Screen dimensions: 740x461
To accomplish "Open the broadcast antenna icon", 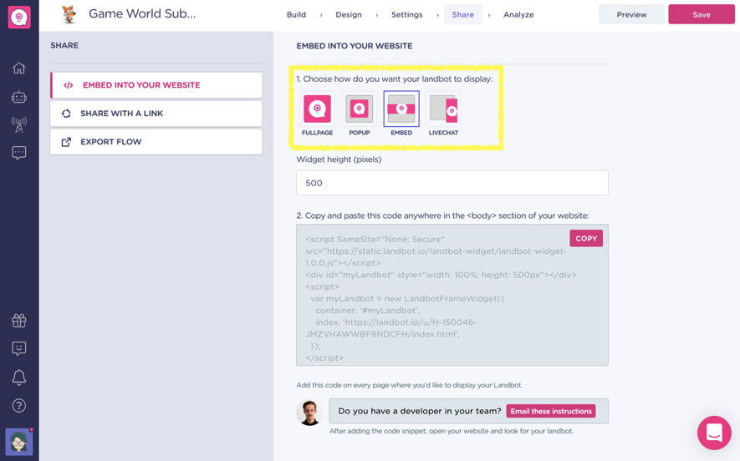I will 19,125.
